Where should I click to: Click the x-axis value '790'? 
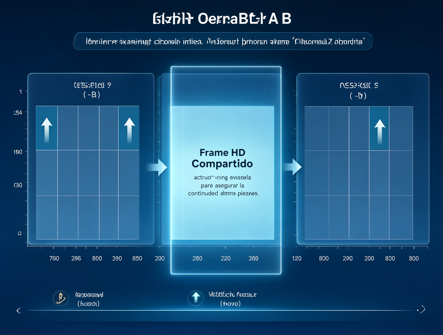[x=54, y=258]
